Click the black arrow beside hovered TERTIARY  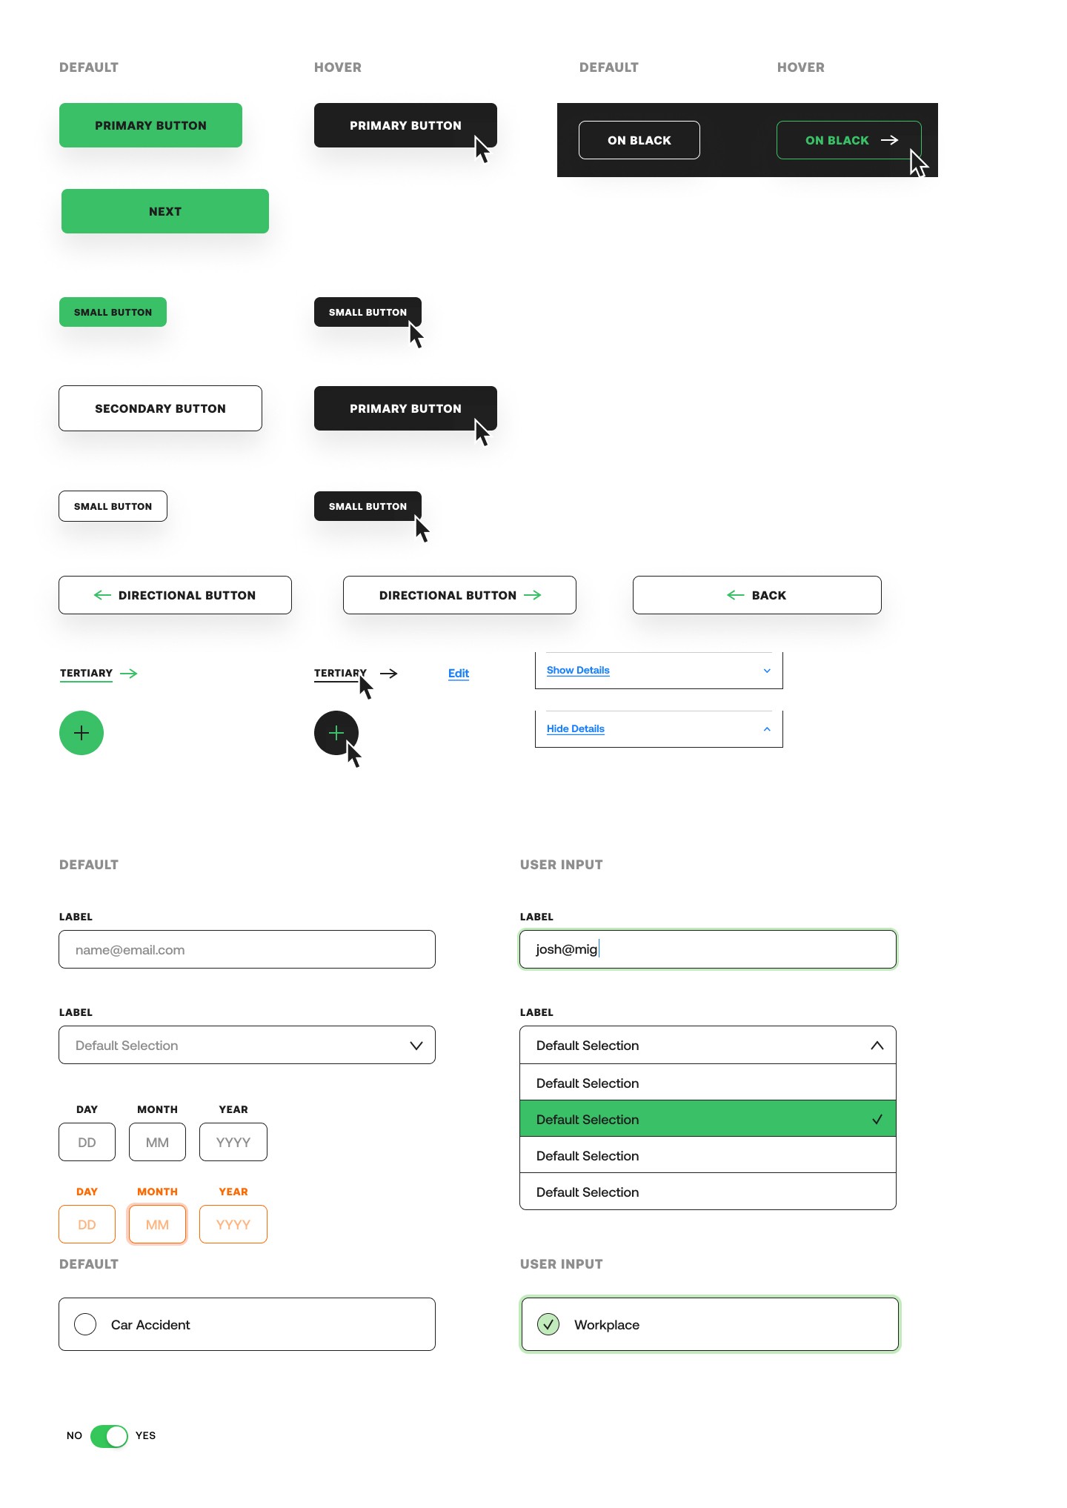pyautogui.click(x=389, y=674)
